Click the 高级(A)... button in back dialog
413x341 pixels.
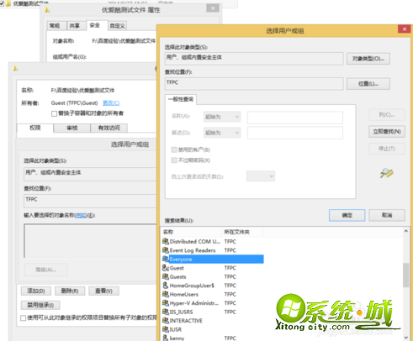pyautogui.click(x=45, y=270)
